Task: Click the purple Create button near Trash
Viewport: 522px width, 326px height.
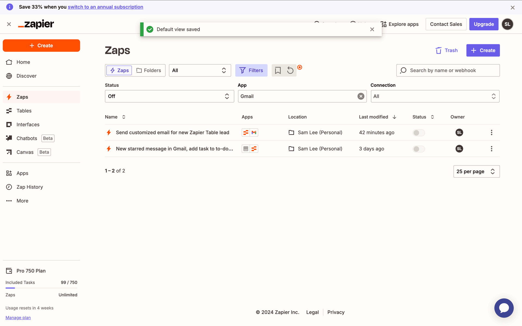Action: pyautogui.click(x=483, y=50)
